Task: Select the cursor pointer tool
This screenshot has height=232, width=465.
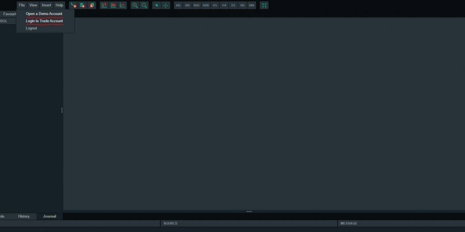Action: click(156, 5)
